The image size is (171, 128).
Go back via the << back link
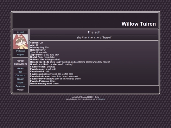click(x=20, y=32)
